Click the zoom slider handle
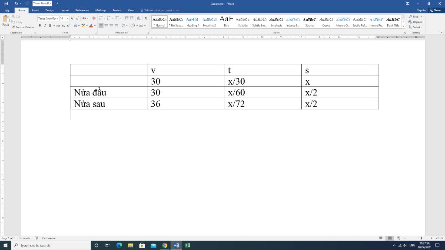The height and width of the screenshot is (250, 445). [x=422, y=238]
